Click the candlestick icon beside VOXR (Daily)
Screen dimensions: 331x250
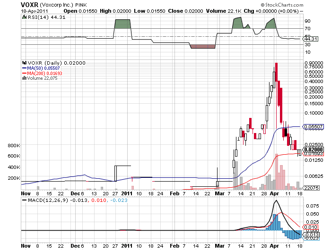click(24, 63)
